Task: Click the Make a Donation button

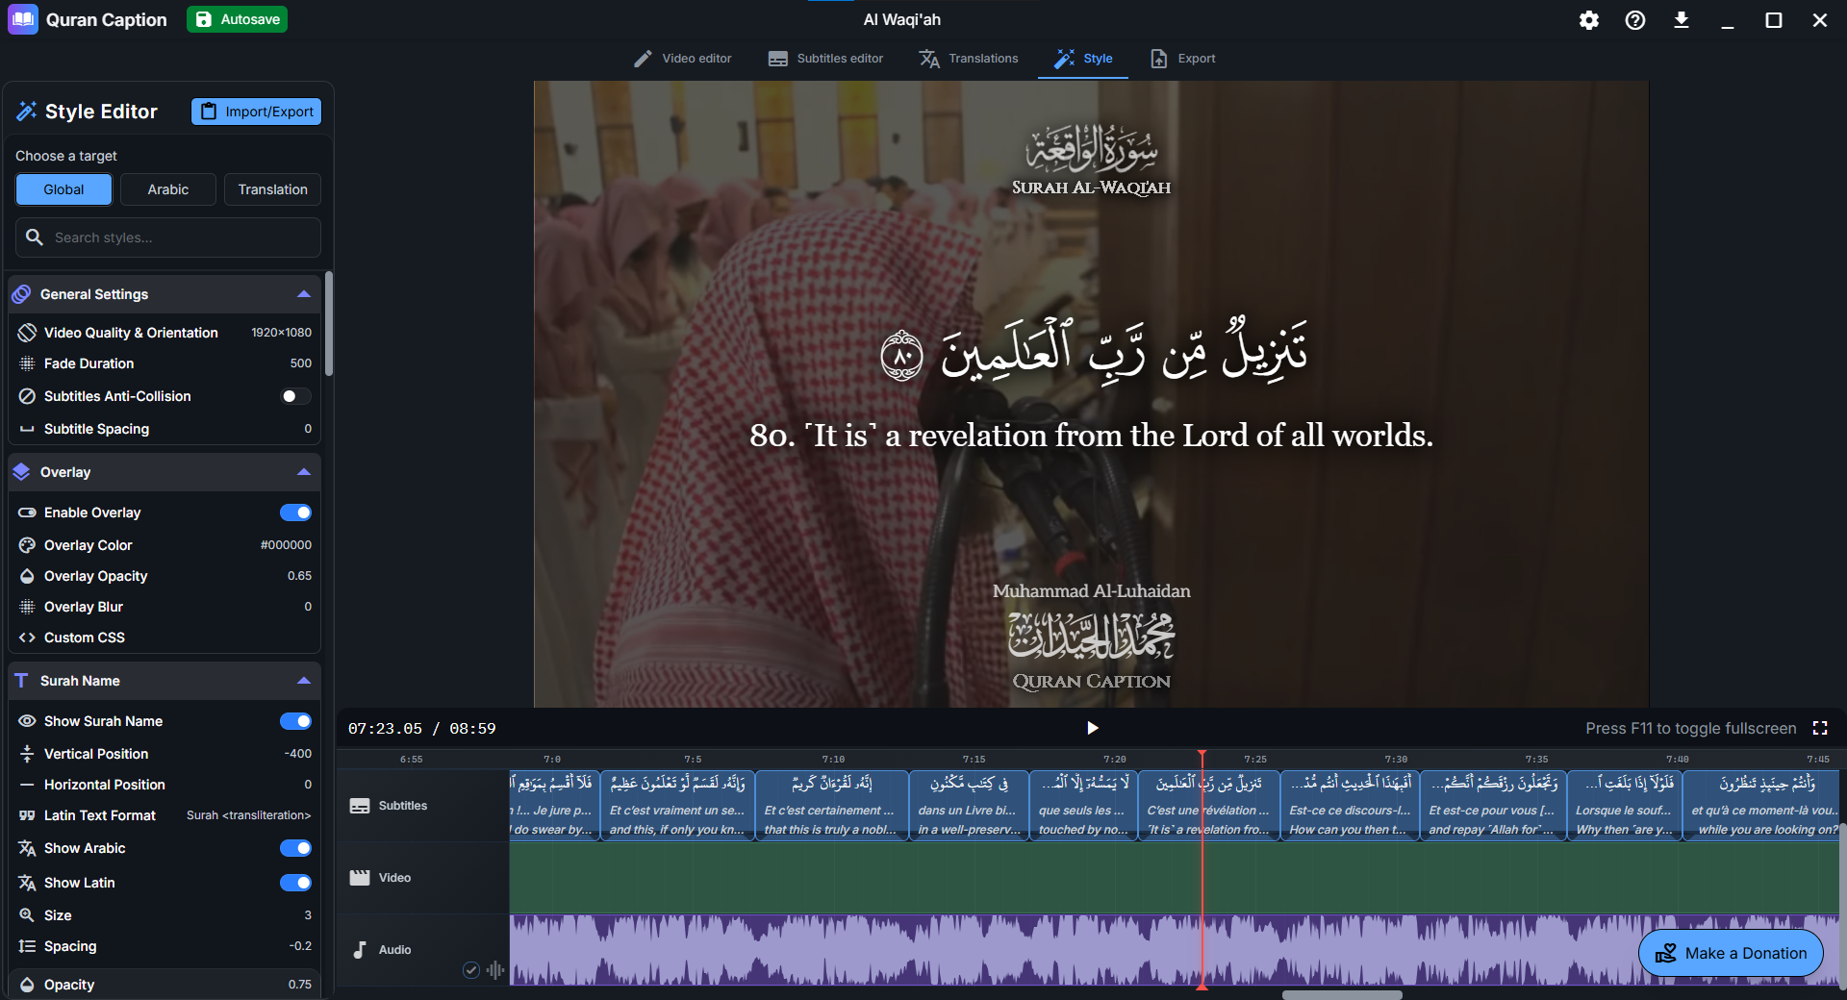Action: click(1730, 953)
